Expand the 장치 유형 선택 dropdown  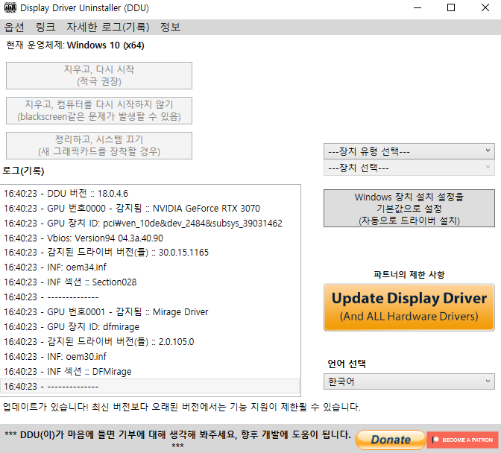409,151
